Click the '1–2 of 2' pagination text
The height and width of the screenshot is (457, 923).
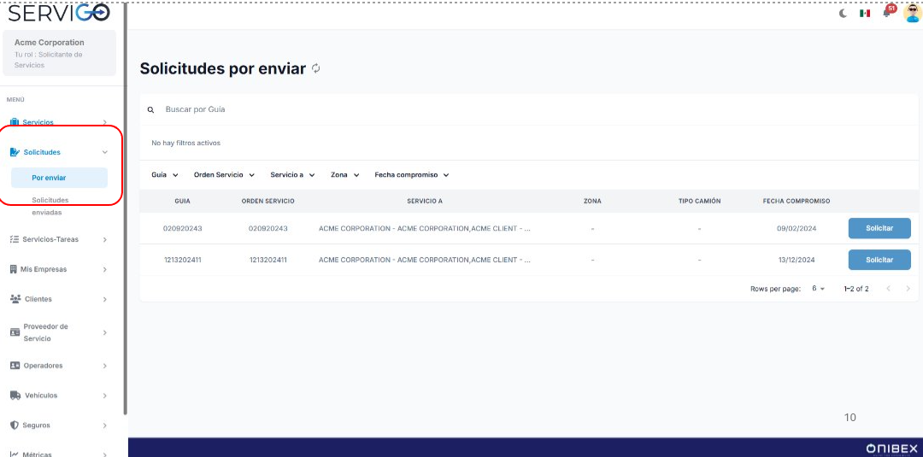[855, 289]
